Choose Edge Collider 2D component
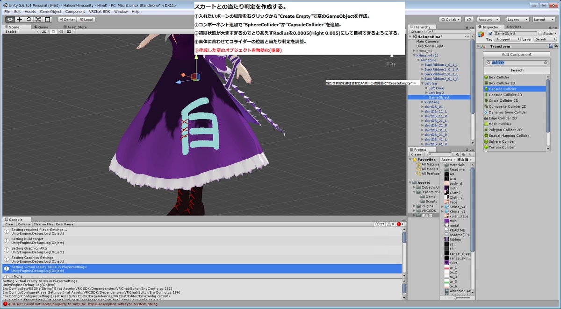This screenshot has height=309, width=561. 515,118
